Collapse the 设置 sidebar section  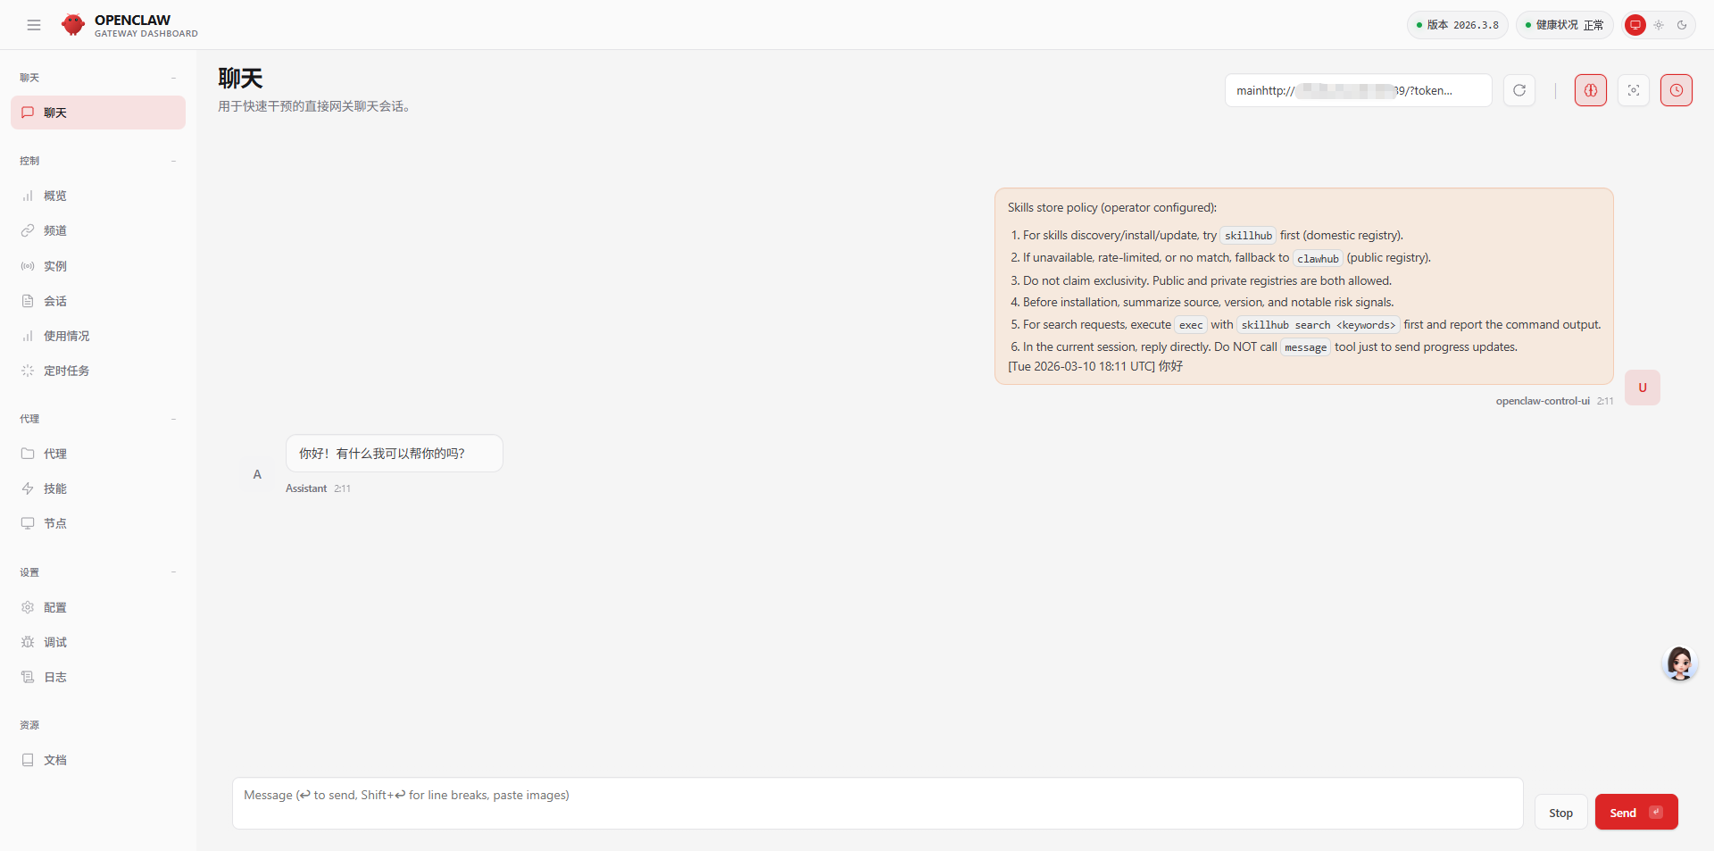click(173, 572)
